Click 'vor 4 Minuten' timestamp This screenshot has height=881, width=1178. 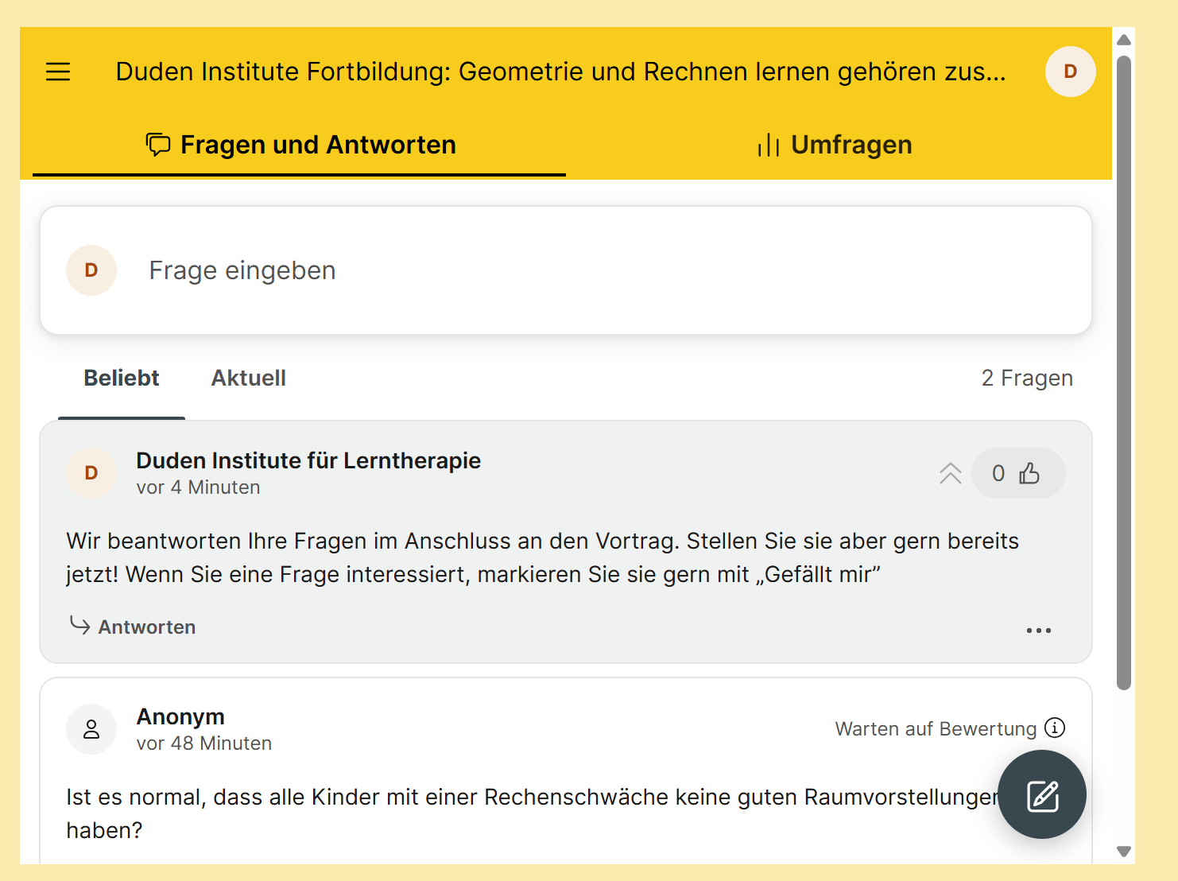coord(198,487)
